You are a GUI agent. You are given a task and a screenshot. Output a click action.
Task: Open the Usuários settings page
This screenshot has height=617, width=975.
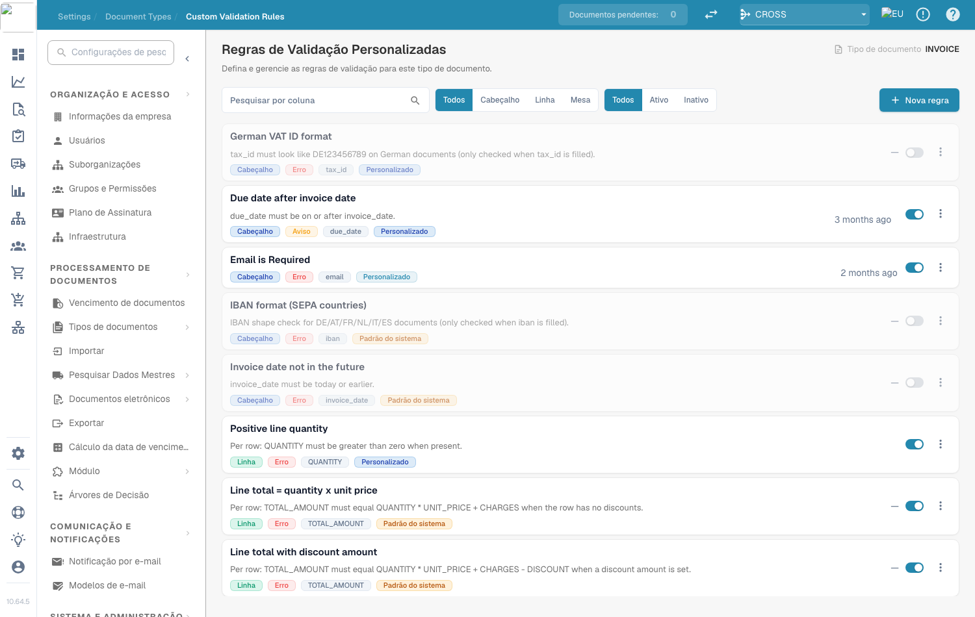[x=87, y=141]
